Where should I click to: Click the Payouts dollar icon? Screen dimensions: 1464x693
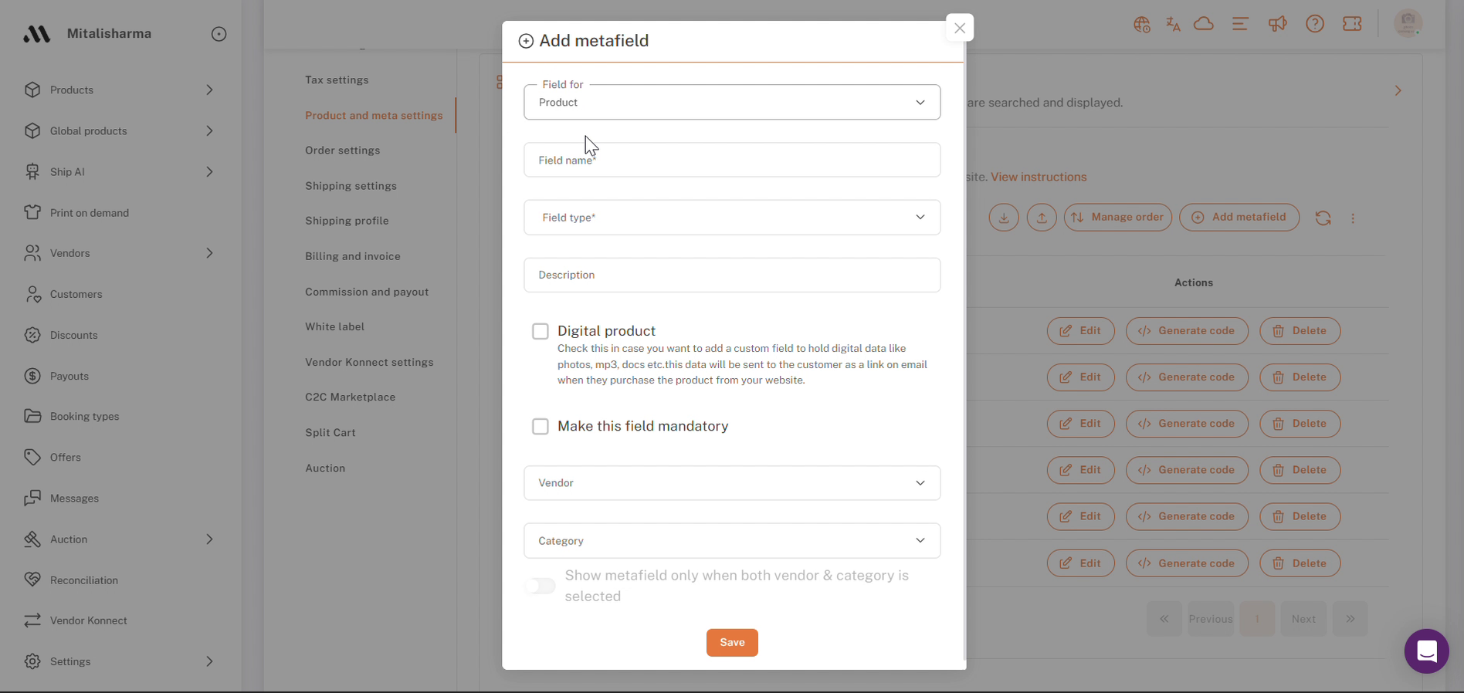click(32, 376)
